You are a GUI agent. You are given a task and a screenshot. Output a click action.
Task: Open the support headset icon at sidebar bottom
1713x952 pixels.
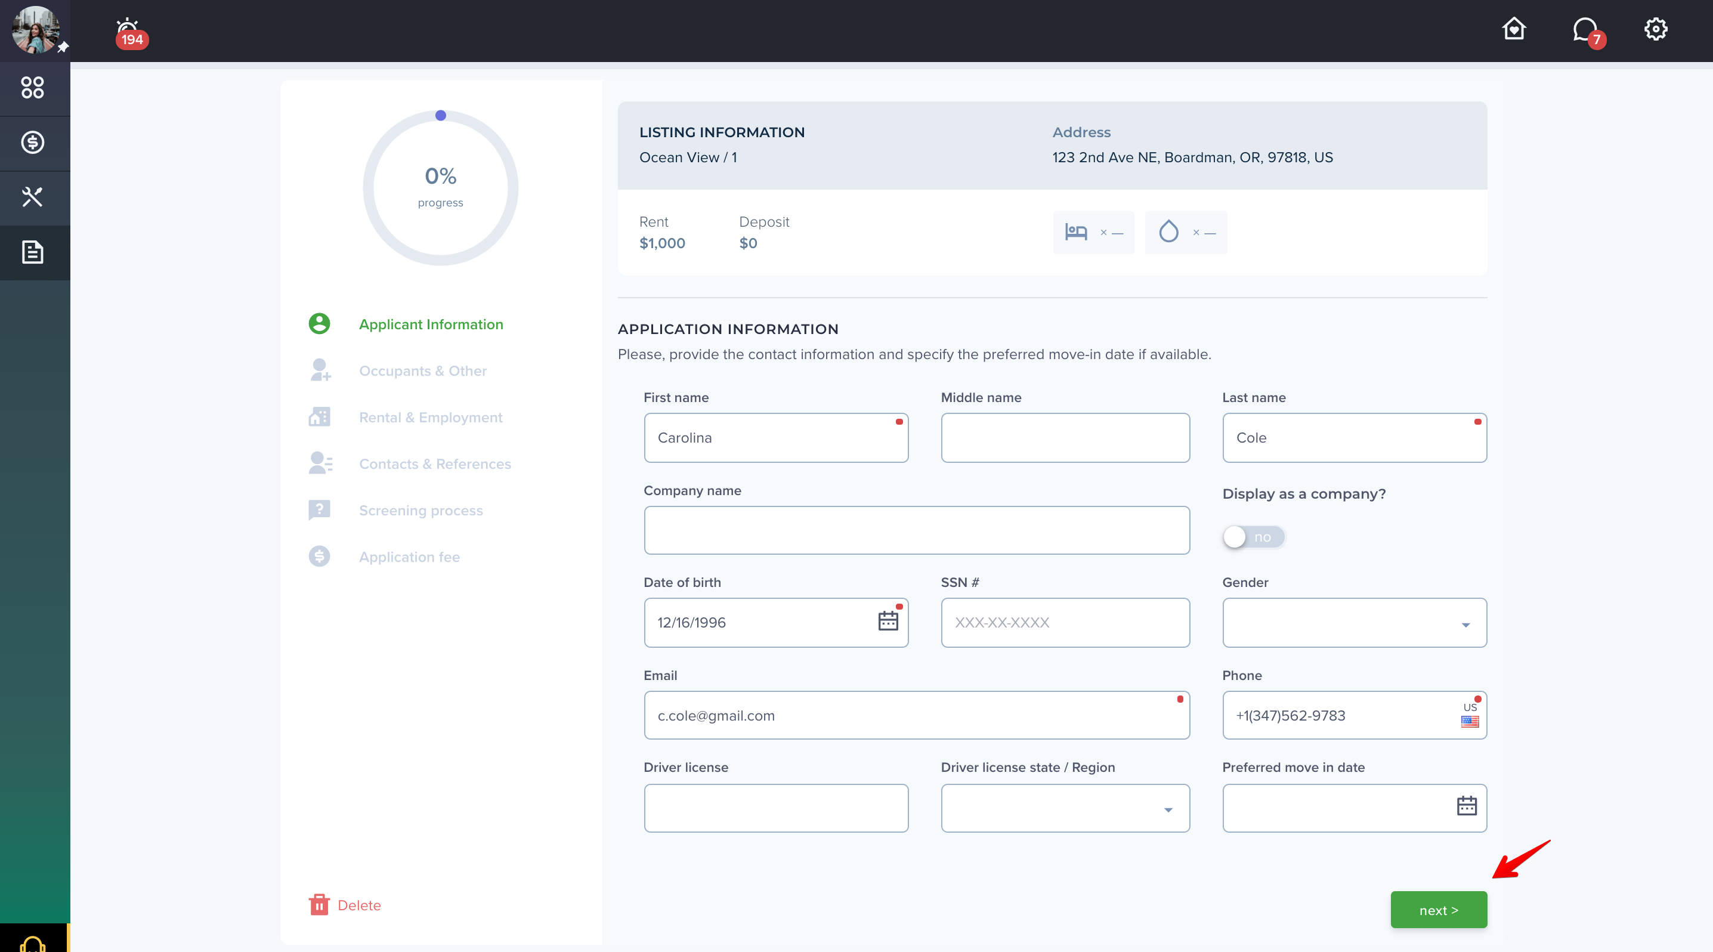33,944
